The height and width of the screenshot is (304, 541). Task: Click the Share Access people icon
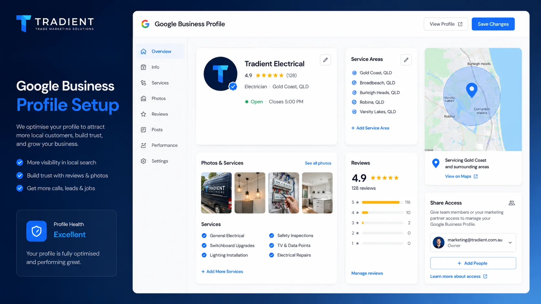pyautogui.click(x=512, y=203)
